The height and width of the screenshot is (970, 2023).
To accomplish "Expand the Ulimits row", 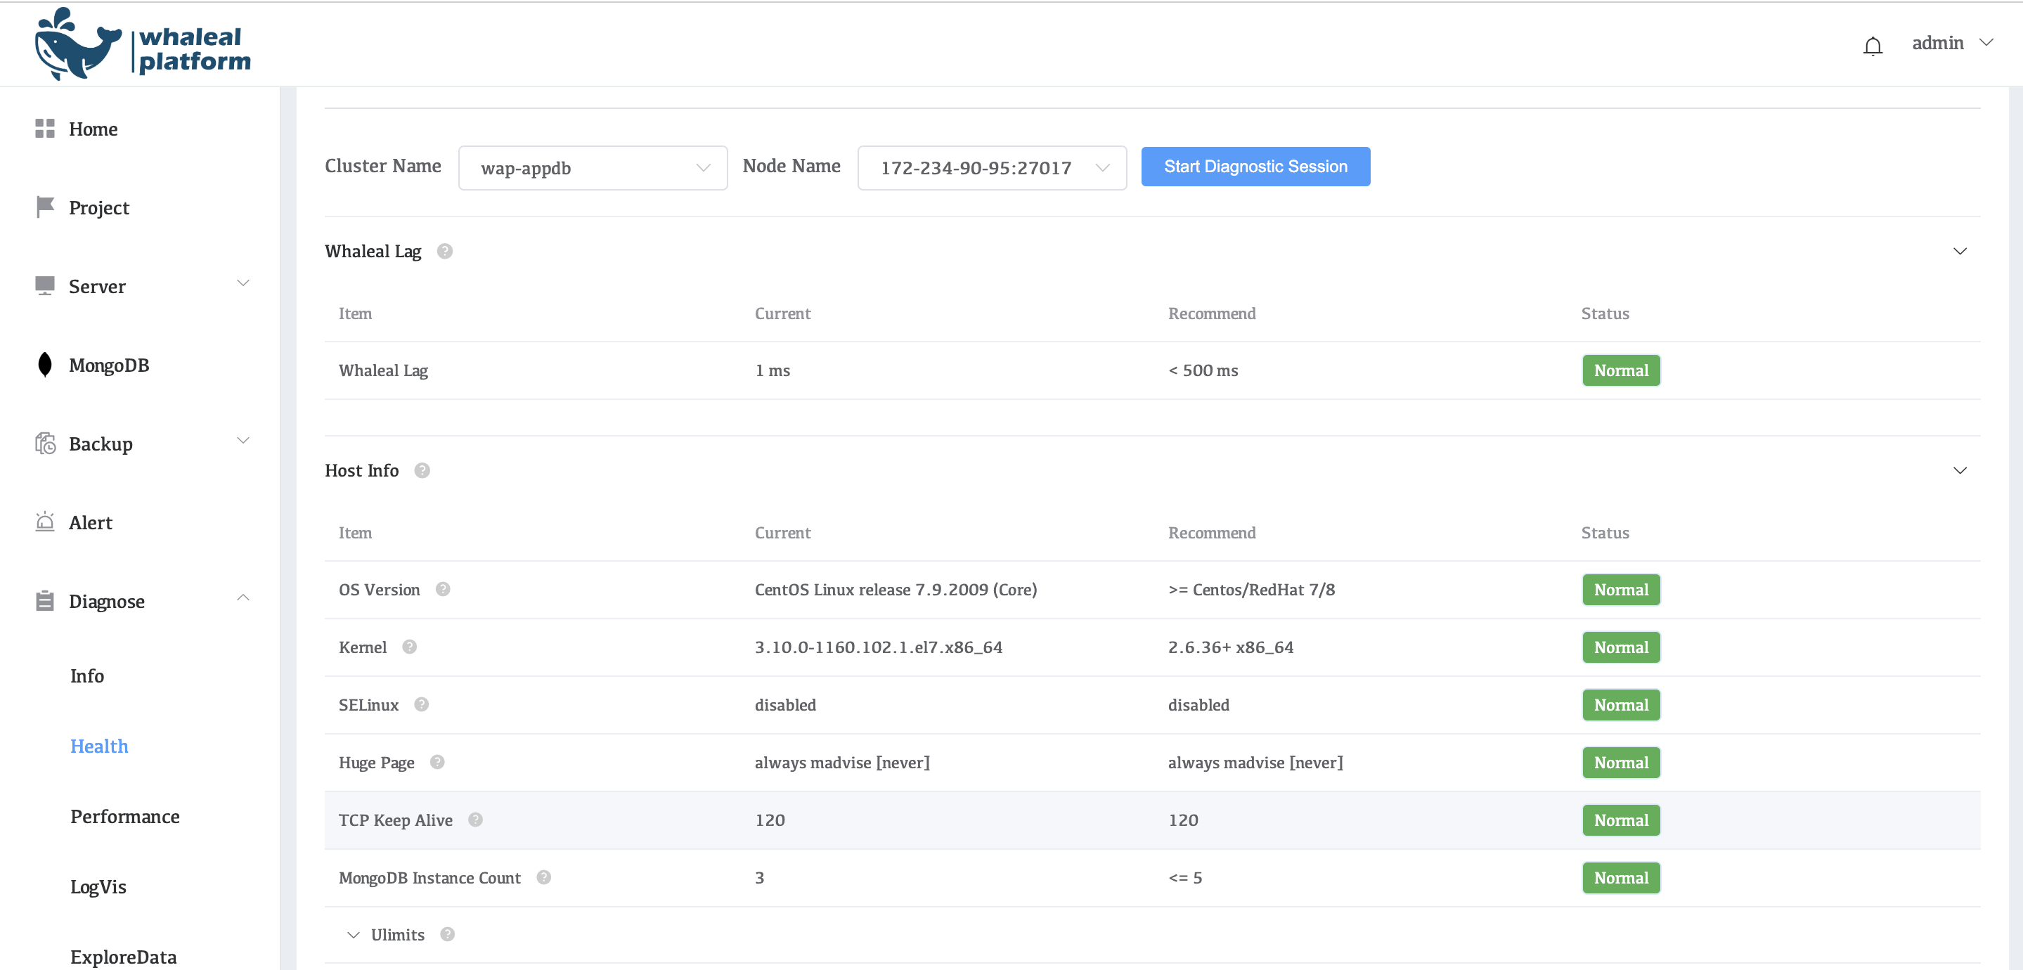I will 354,935.
